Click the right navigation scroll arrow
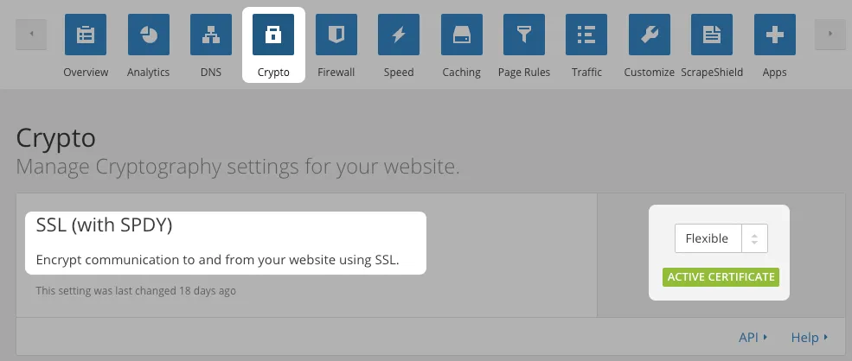852x361 pixels. pos(830,35)
